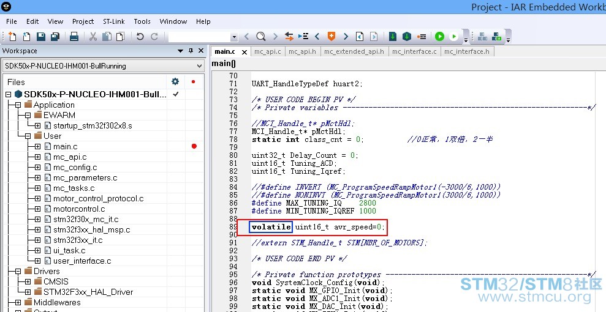The width and height of the screenshot is (606, 312).
Task: Click the Save All toolbar icon
Action: click(55, 37)
